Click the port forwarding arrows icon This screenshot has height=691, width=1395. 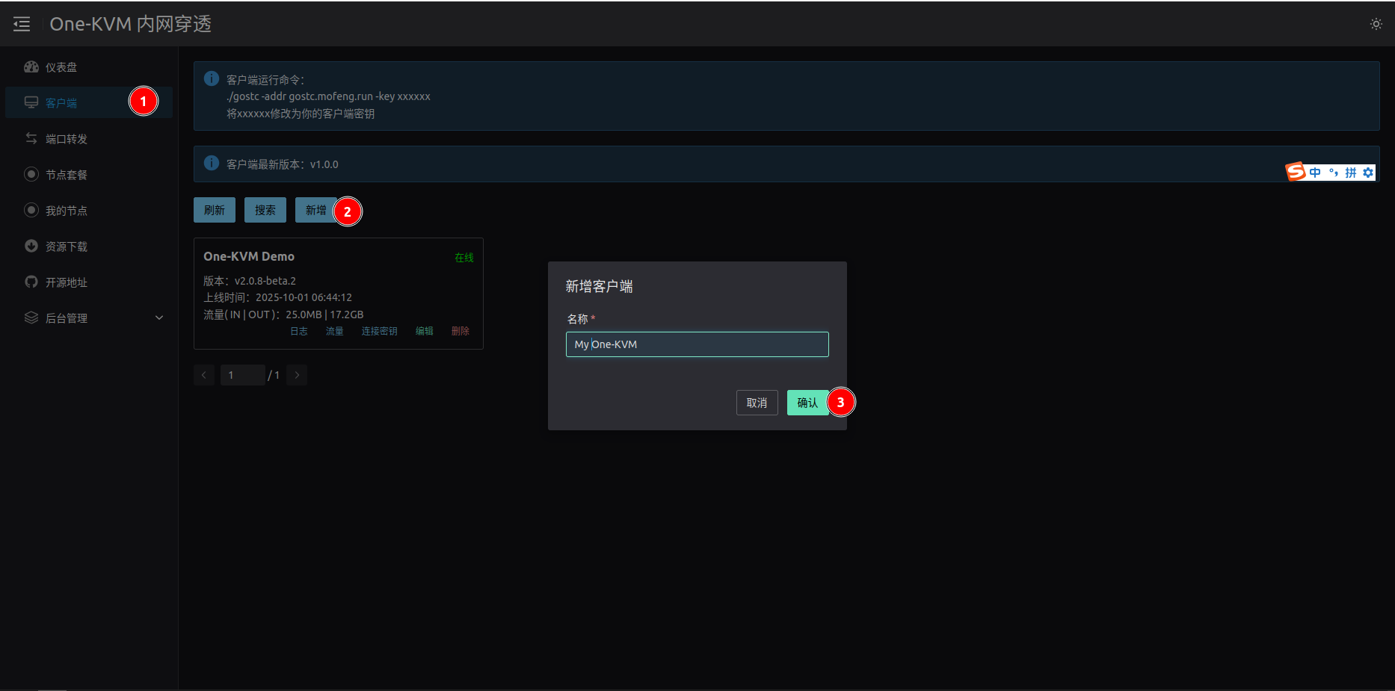[31, 139]
